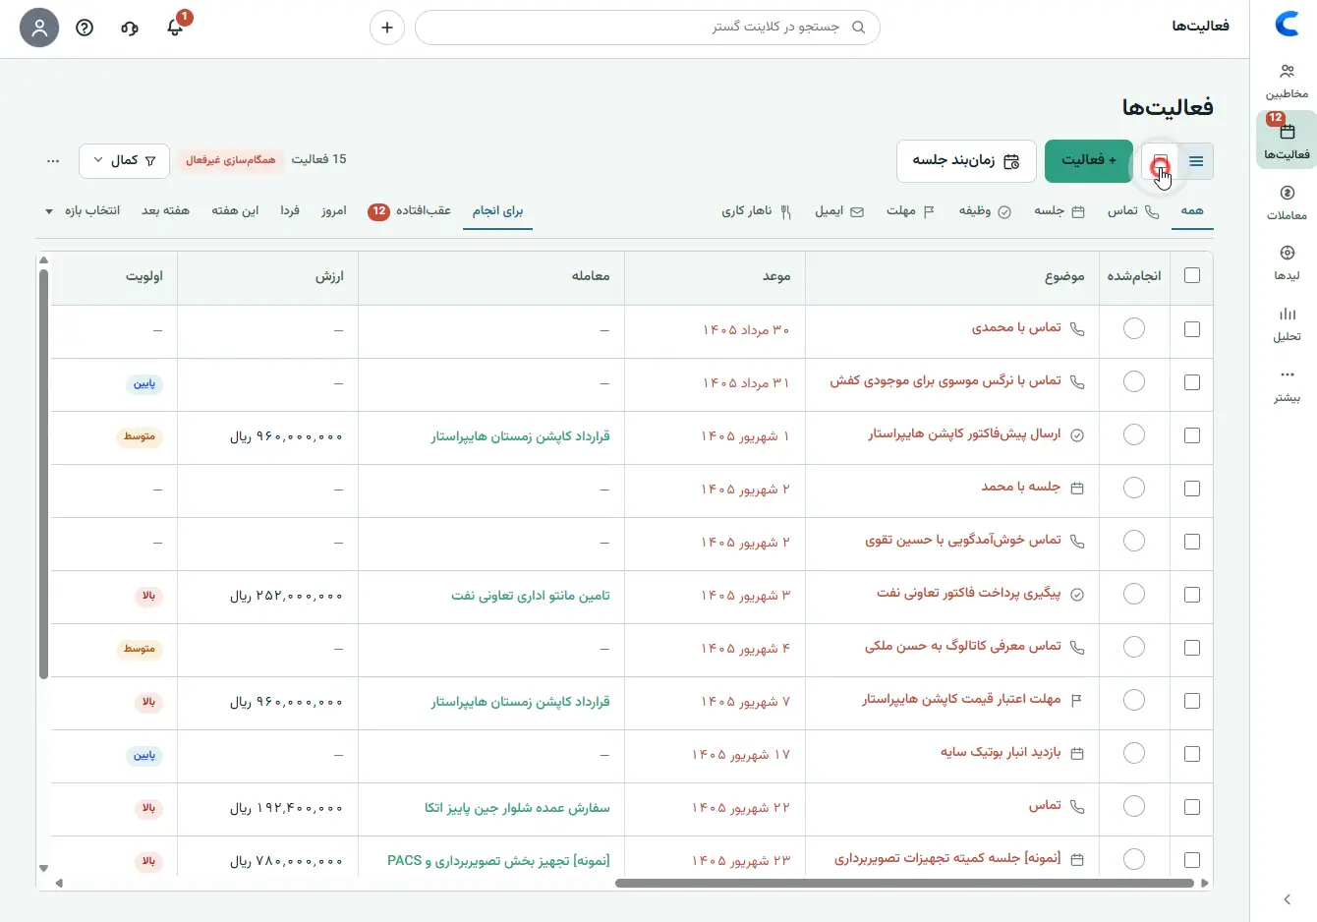Click the quick add plus button
The width and height of the screenshot is (1317, 922).
[387, 28]
